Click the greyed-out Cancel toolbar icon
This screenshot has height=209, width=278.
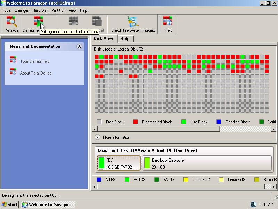97,21
